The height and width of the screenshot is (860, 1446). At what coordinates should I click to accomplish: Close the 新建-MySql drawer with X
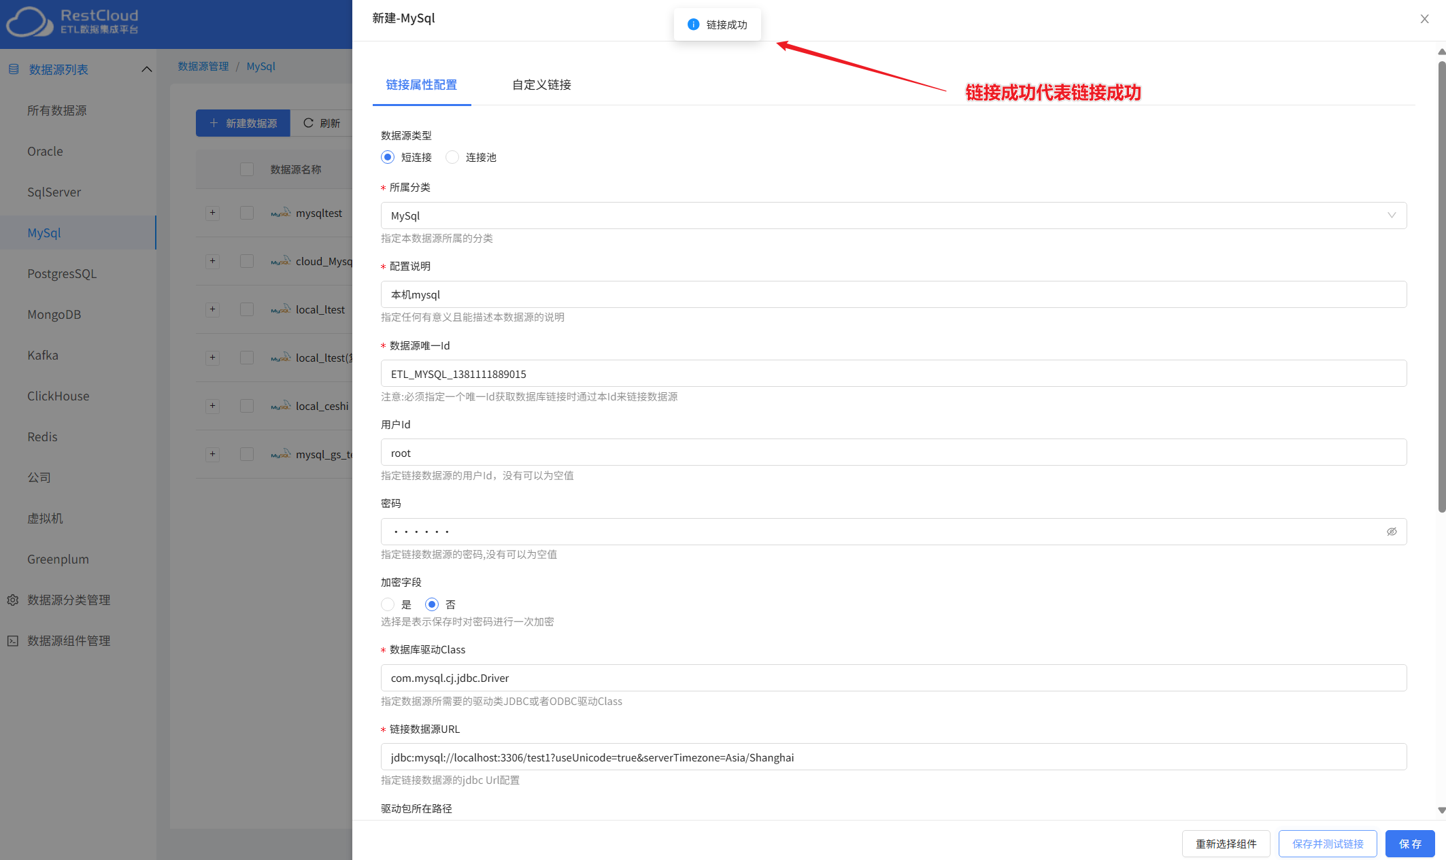tap(1424, 19)
